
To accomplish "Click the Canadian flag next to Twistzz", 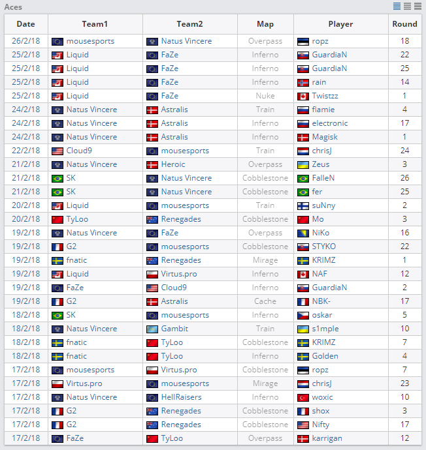I will tap(303, 96).
